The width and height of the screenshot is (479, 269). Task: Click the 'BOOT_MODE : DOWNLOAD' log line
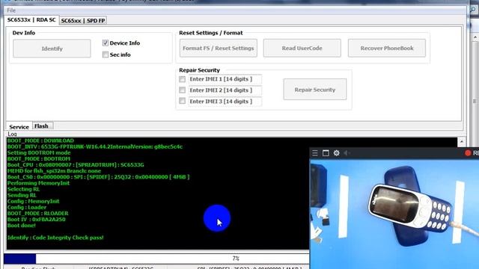40,140
